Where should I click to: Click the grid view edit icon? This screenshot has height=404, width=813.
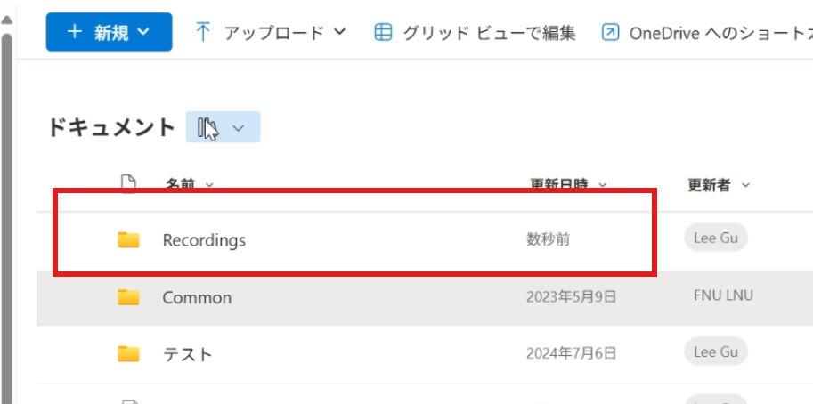383,33
